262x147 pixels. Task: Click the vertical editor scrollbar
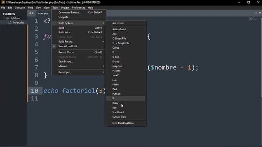pyautogui.click(x=261, y=57)
